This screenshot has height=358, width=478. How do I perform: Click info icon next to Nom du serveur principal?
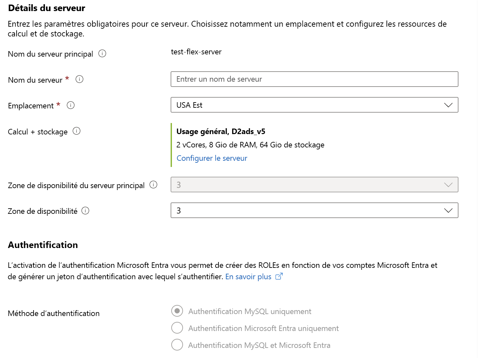tap(102, 53)
